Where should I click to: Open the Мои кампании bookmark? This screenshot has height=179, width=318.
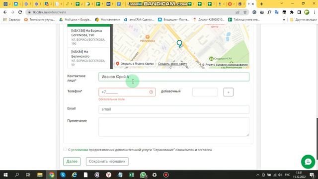pyautogui.click(x=107, y=20)
